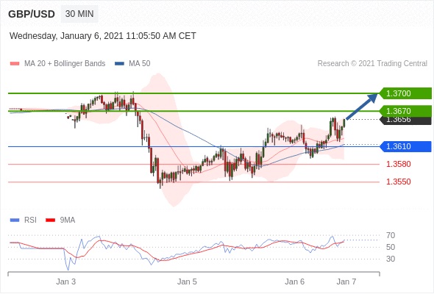Click the Jan 3 date axis label
The height and width of the screenshot is (294, 434).
66,282
